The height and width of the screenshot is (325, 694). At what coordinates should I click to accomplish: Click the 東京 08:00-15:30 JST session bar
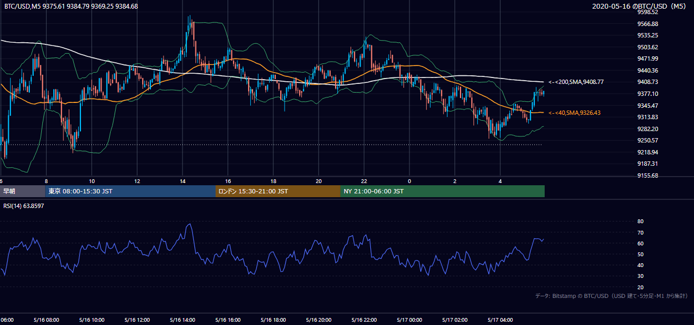point(130,191)
